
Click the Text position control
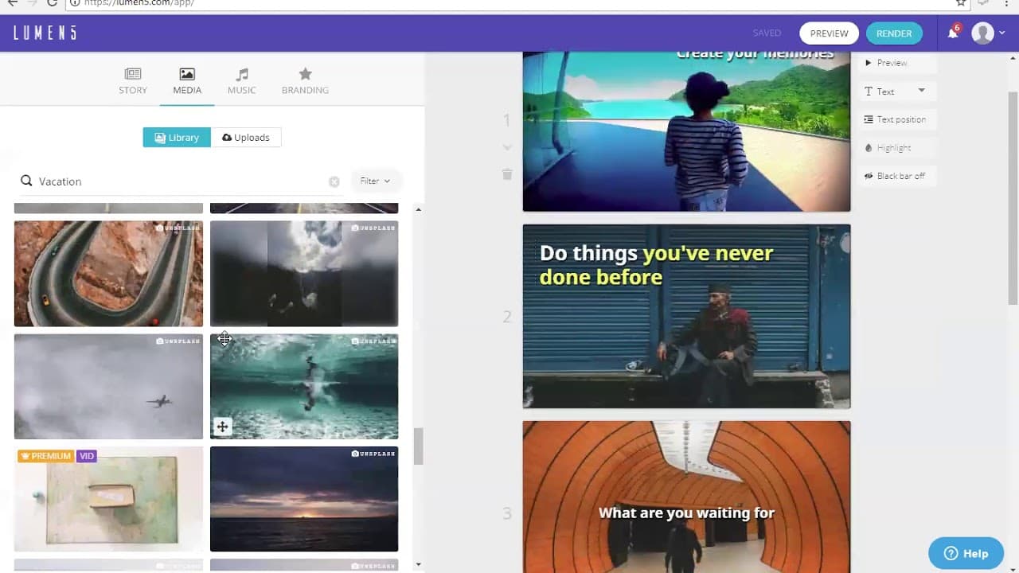point(896,119)
